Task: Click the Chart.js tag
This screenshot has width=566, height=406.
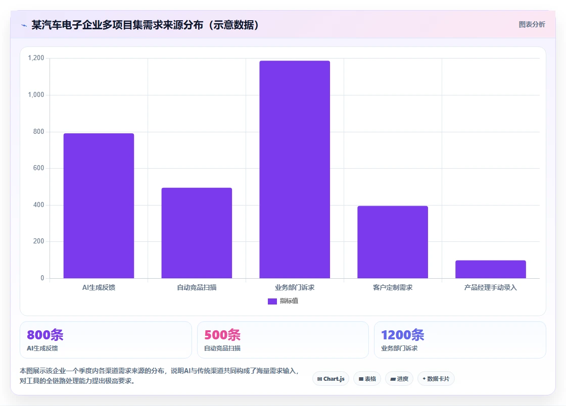Action: pyautogui.click(x=331, y=379)
